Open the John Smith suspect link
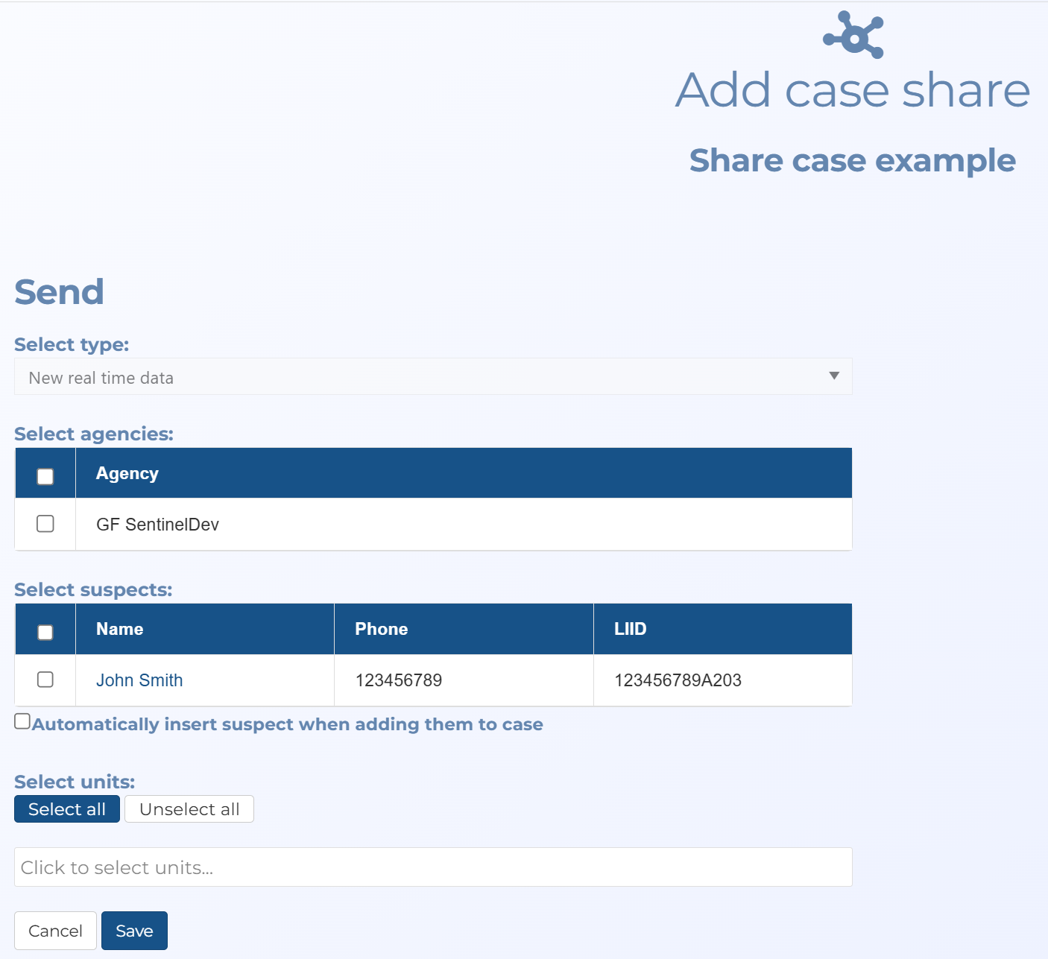Viewport: 1048px width, 959px height. click(x=139, y=680)
